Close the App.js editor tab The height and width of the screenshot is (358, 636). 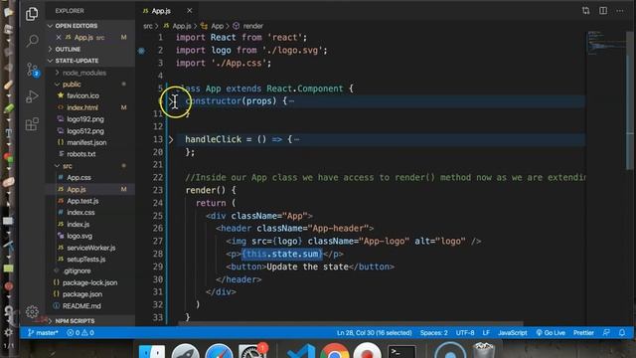coord(190,11)
